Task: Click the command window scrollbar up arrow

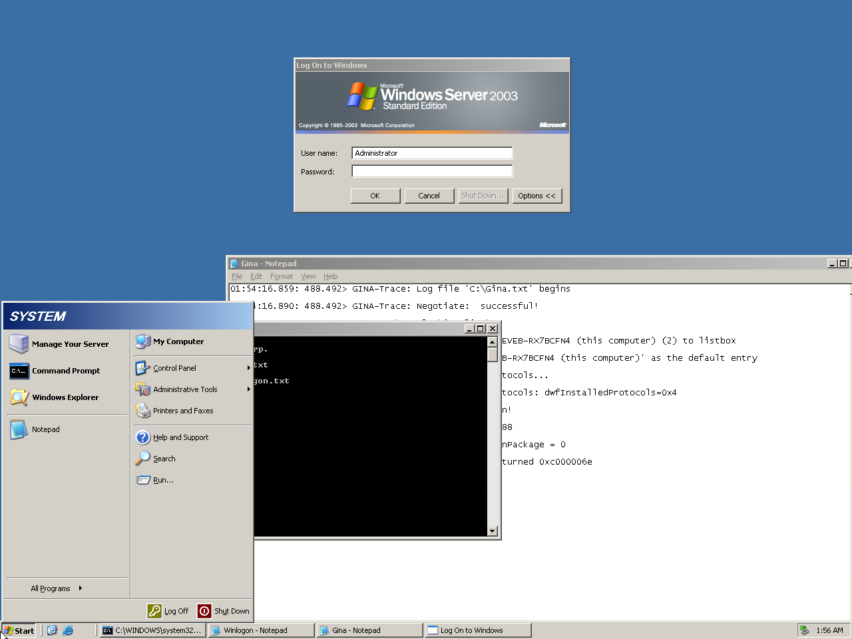Action: pos(493,341)
